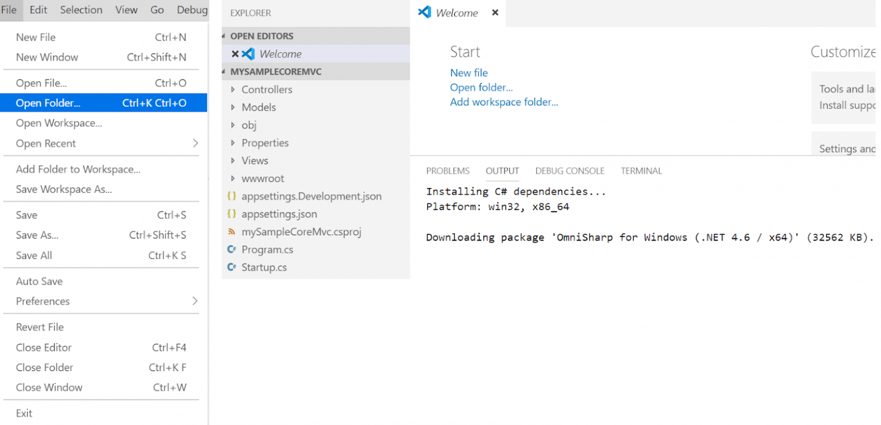Click the VS Code logo on the Welcome tab

pyautogui.click(x=424, y=12)
